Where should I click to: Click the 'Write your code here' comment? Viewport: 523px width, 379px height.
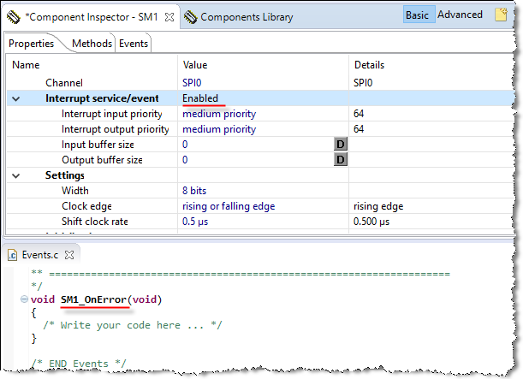[133, 325]
